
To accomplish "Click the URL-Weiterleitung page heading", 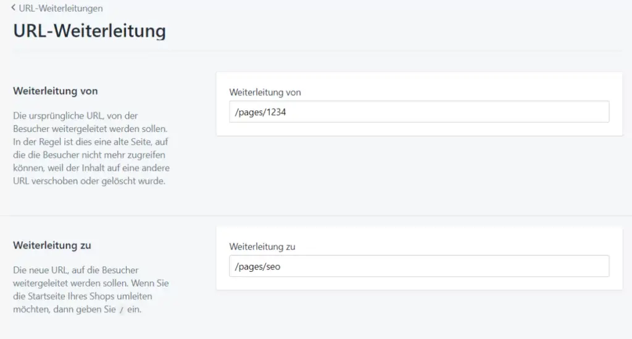I will [89, 31].
